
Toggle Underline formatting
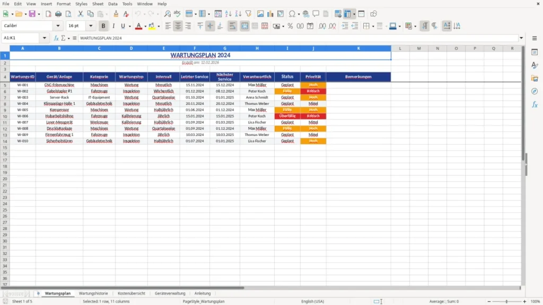point(123,26)
